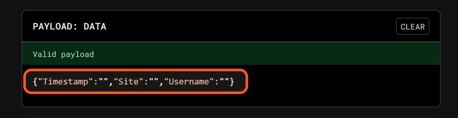
Task: Place cursor inside empty Timestamp value quotes
Action: 103,82
